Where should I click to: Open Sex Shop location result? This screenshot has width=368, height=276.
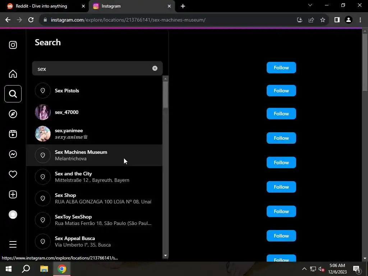coord(94,198)
